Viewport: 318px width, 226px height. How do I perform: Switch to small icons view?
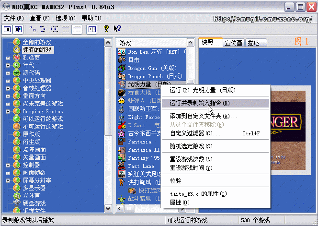(x=44, y=29)
